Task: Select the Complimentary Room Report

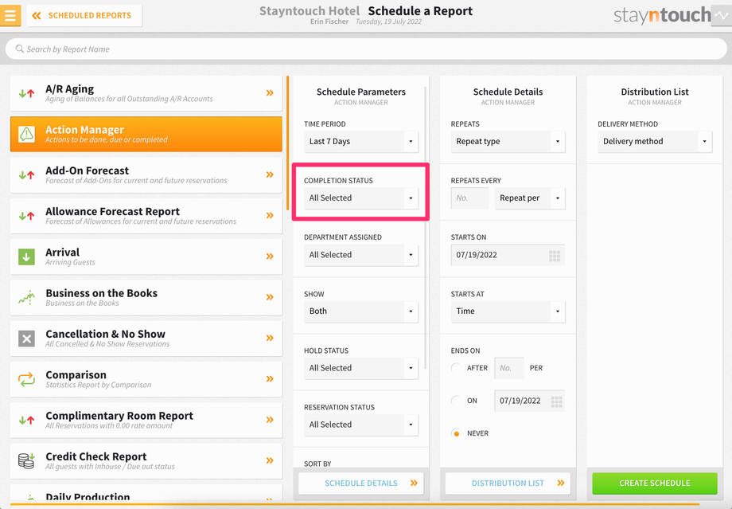Action: [146, 420]
